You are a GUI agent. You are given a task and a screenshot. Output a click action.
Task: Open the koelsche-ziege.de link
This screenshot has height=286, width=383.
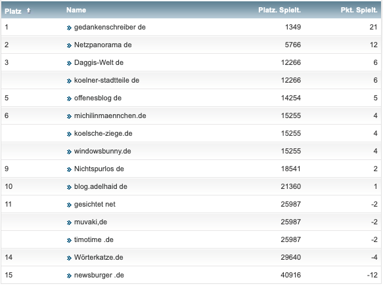[103, 133]
